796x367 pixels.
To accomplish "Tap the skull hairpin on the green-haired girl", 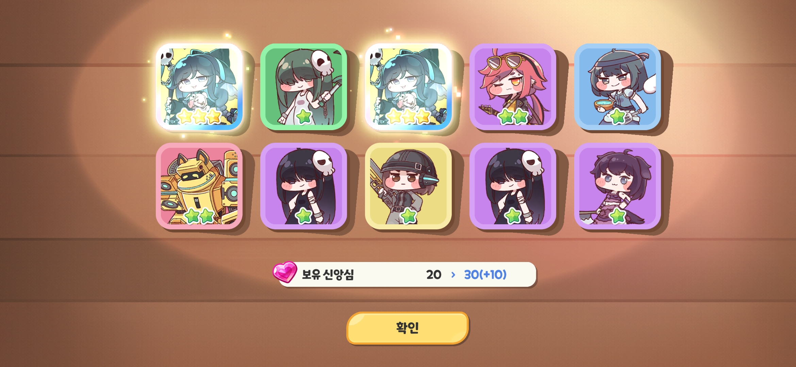I will pyautogui.click(x=322, y=62).
